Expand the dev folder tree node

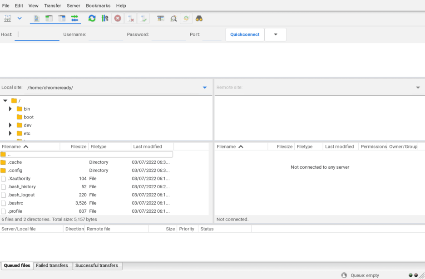[x=10, y=125]
